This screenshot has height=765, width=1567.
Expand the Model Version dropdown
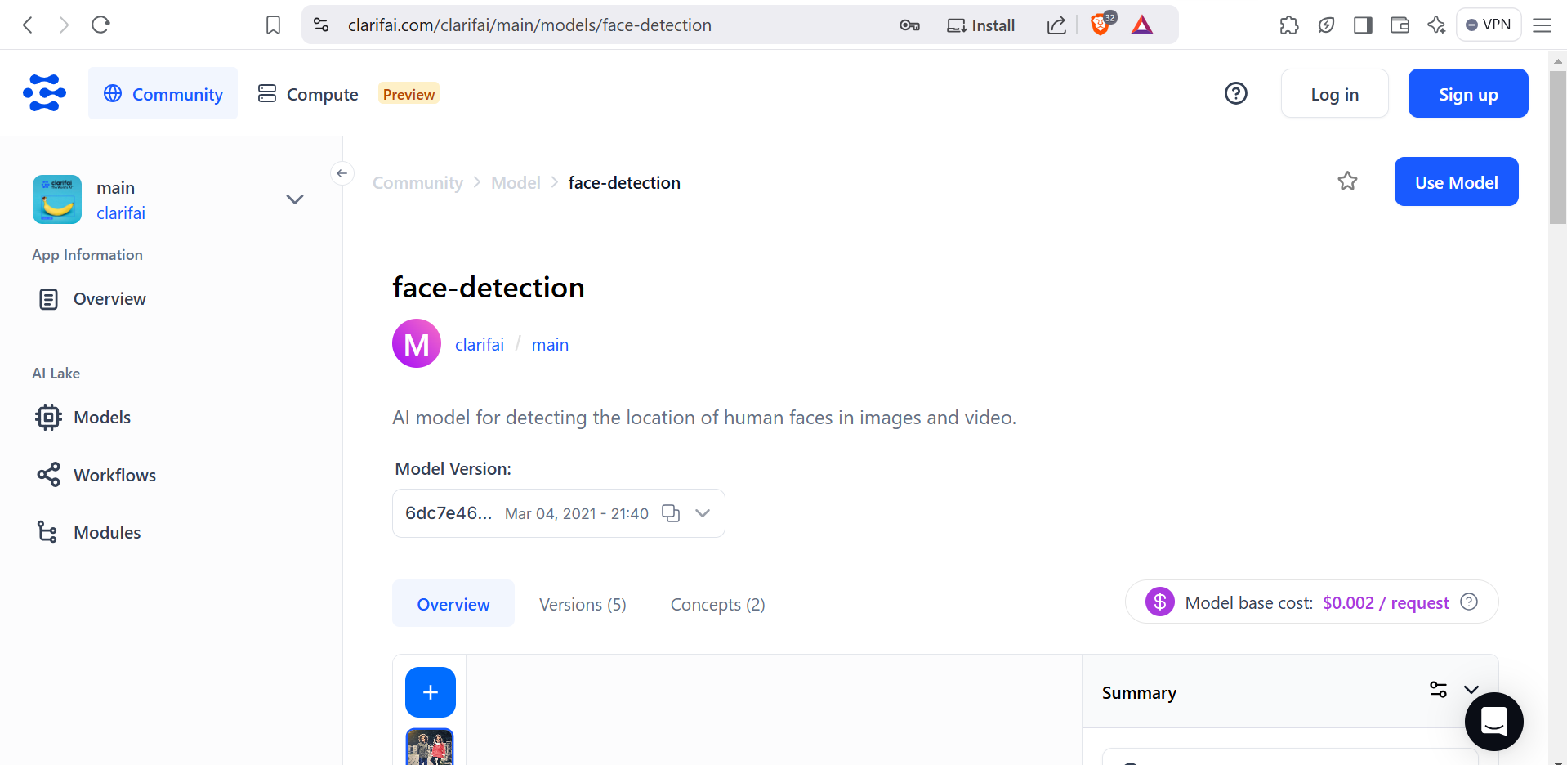[x=703, y=513]
